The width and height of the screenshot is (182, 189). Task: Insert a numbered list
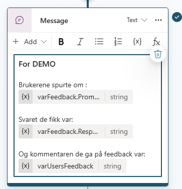click(118, 42)
